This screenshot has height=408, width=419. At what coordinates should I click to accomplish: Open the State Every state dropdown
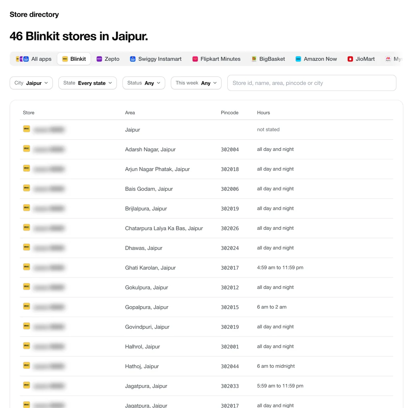tap(88, 83)
